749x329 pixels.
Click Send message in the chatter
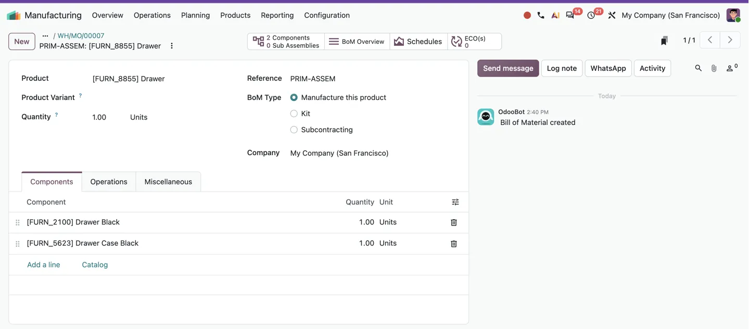point(508,68)
